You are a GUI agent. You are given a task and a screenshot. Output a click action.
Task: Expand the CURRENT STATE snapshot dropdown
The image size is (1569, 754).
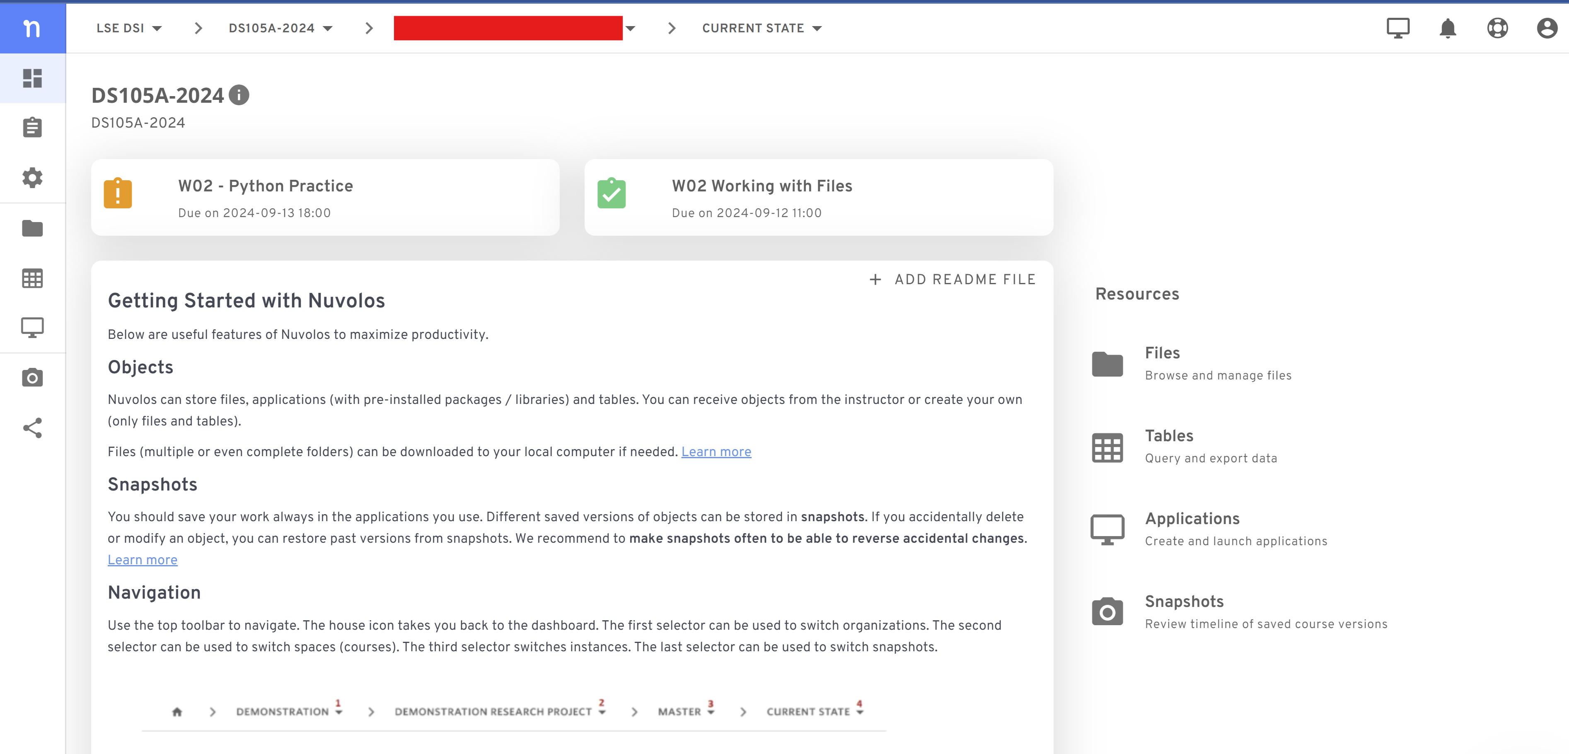(x=762, y=28)
